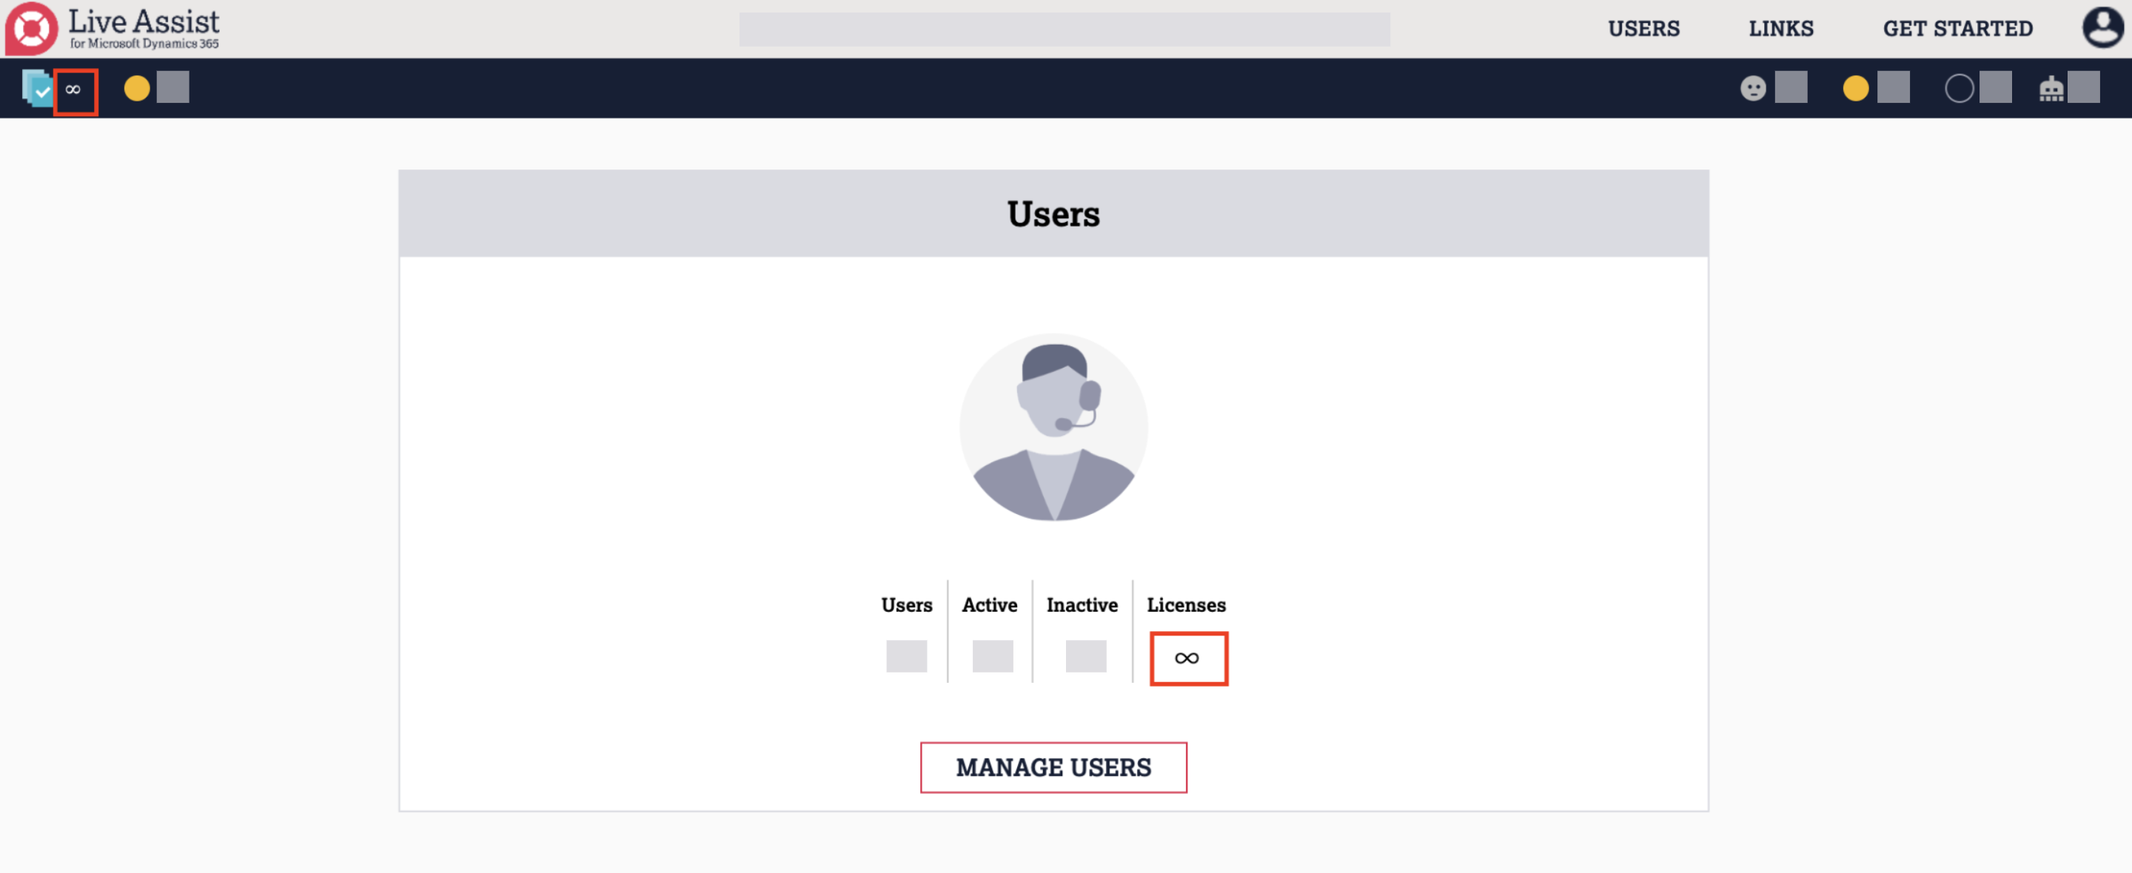This screenshot has width=2132, height=873.
Task: Open the user profile avatar icon
Action: pyautogui.click(x=2102, y=28)
